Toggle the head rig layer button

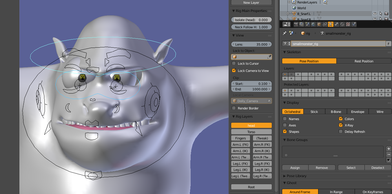(x=251, y=126)
